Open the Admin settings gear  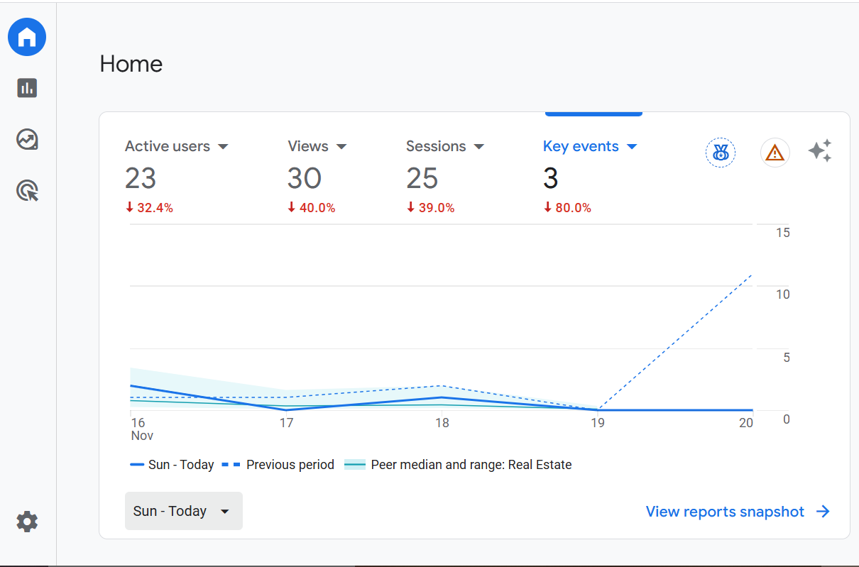[26, 522]
